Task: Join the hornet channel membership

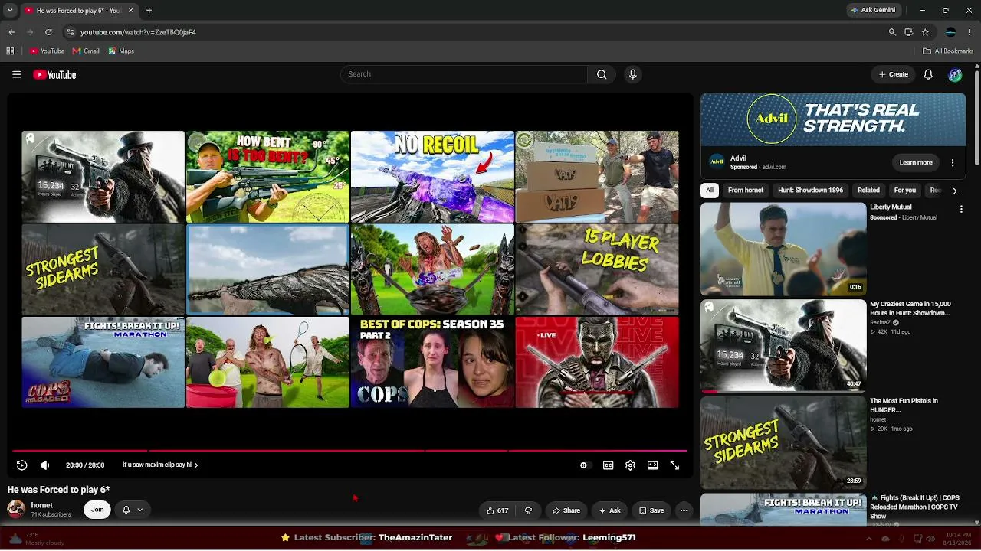Action: click(97, 510)
